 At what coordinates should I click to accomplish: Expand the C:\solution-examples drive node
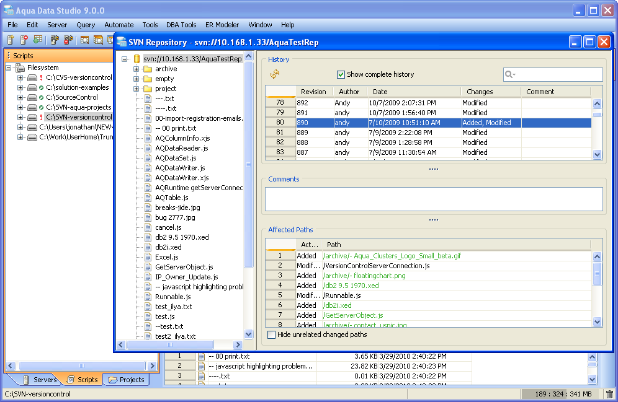click(20, 87)
